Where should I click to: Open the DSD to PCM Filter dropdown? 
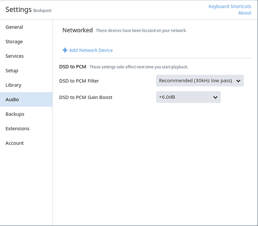click(x=200, y=81)
